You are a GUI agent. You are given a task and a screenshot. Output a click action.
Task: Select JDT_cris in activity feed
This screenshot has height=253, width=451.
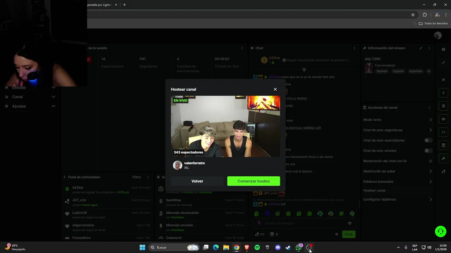[79, 200]
